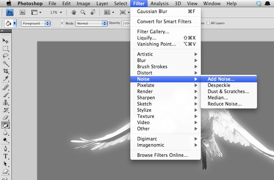Image resolution: width=274 pixels, height=180 pixels.
Task: Launch Bridge with the Br icon
Action: [x=22, y=12]
